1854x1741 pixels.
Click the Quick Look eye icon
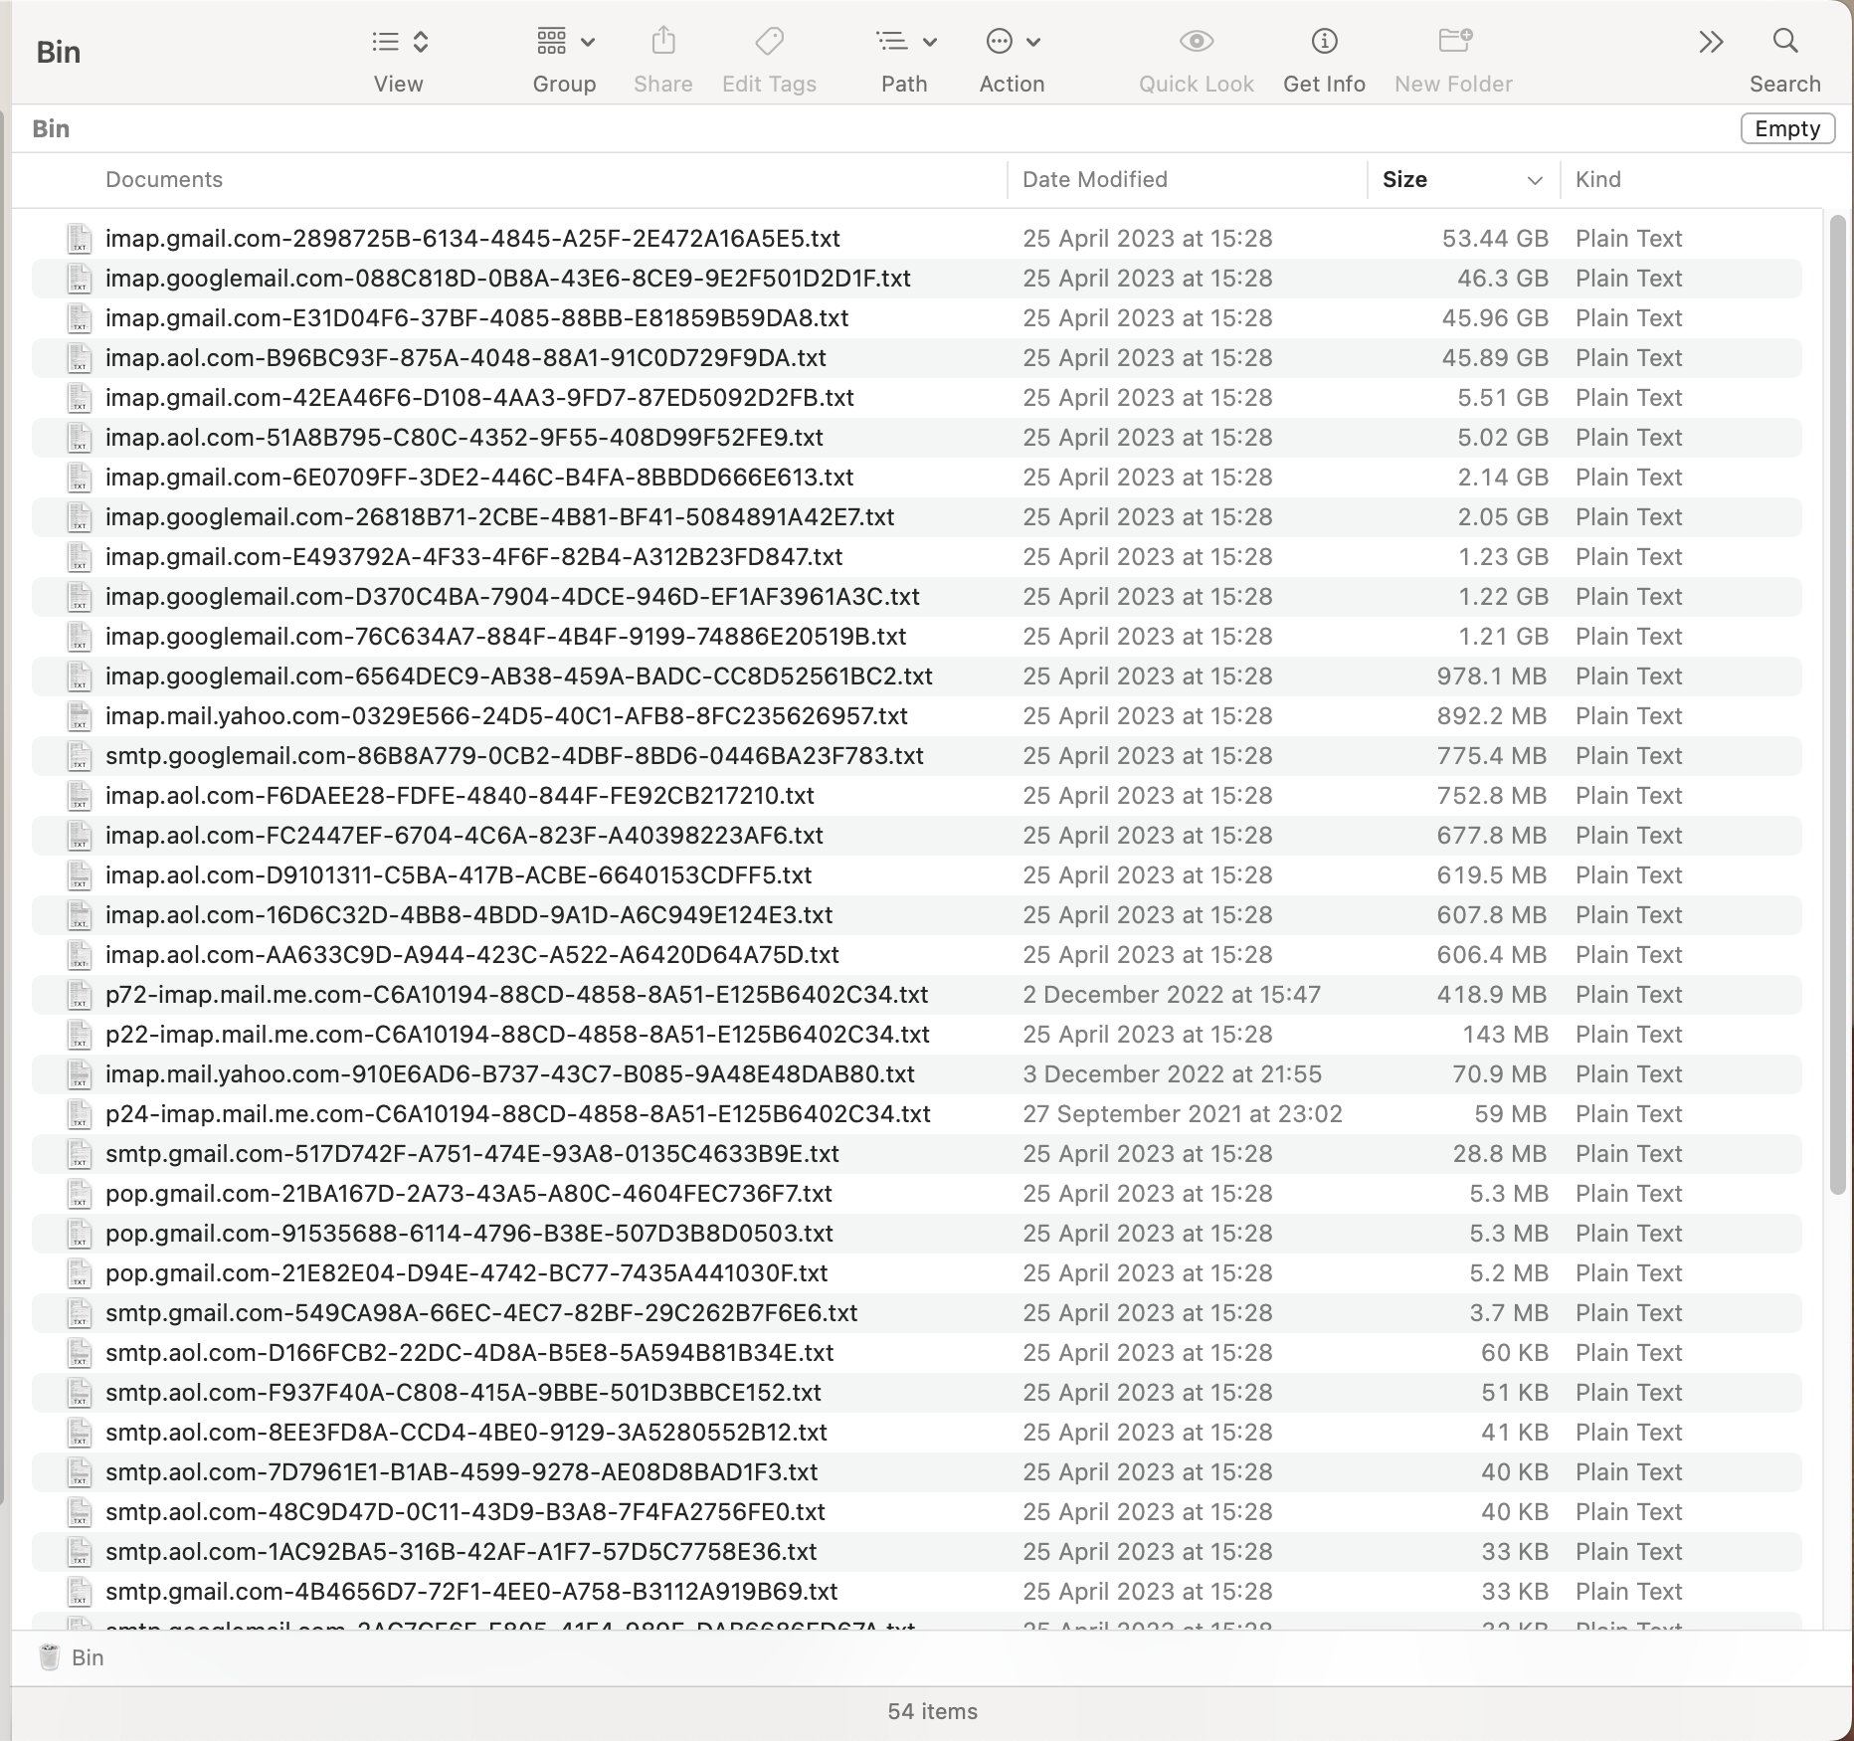pyautogui.click(x=1197, y=42)
